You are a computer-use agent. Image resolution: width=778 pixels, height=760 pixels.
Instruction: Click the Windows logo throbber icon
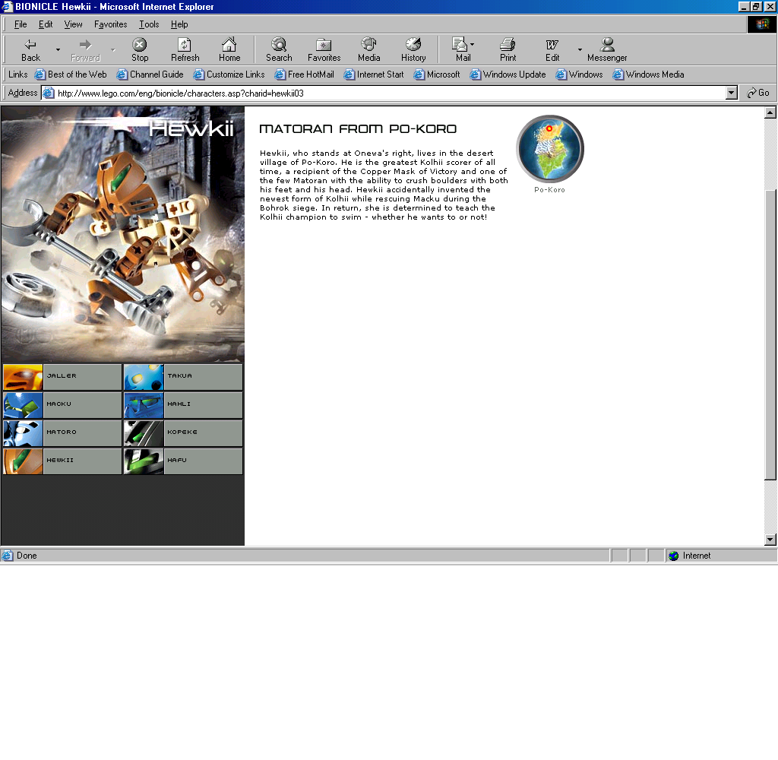click(762, 24)
